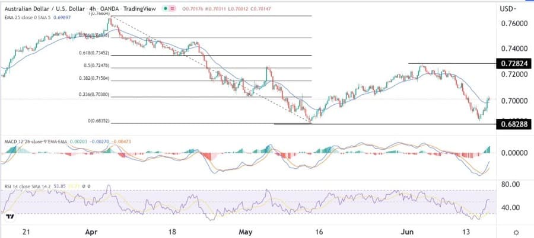Open chart settings gear icon

(x=516, y=233)
